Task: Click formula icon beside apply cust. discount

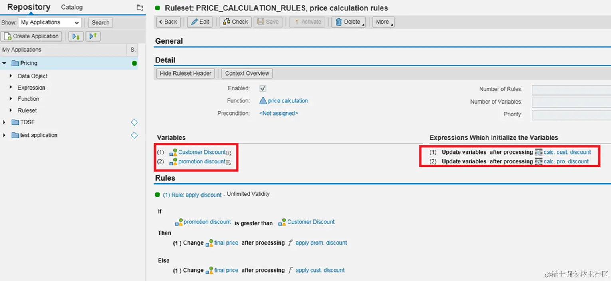Action: coord(290,270)
